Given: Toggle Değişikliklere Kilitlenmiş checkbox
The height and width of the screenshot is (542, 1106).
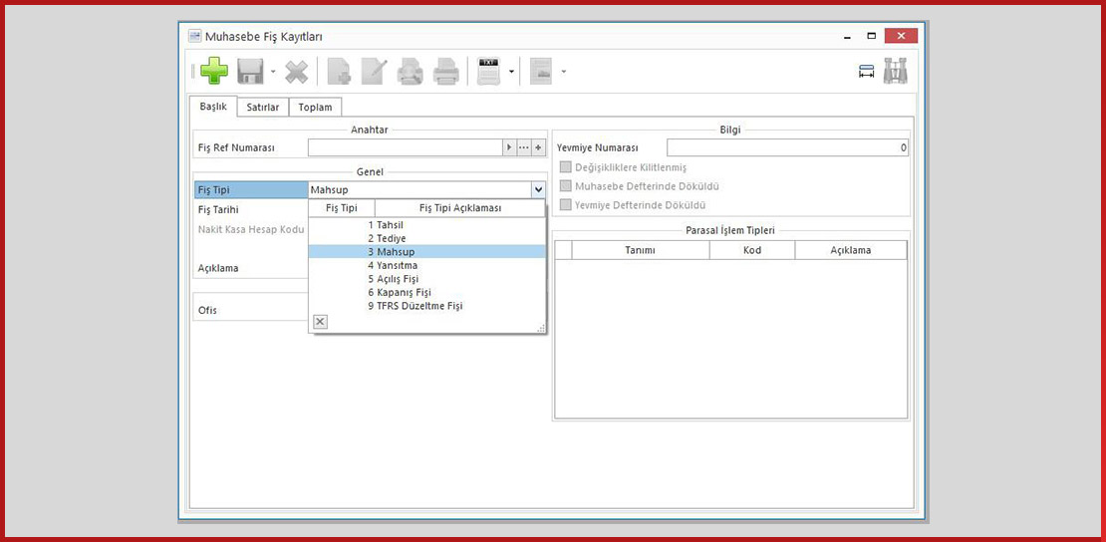Looking at the screenshot, I should coord(565,167).
